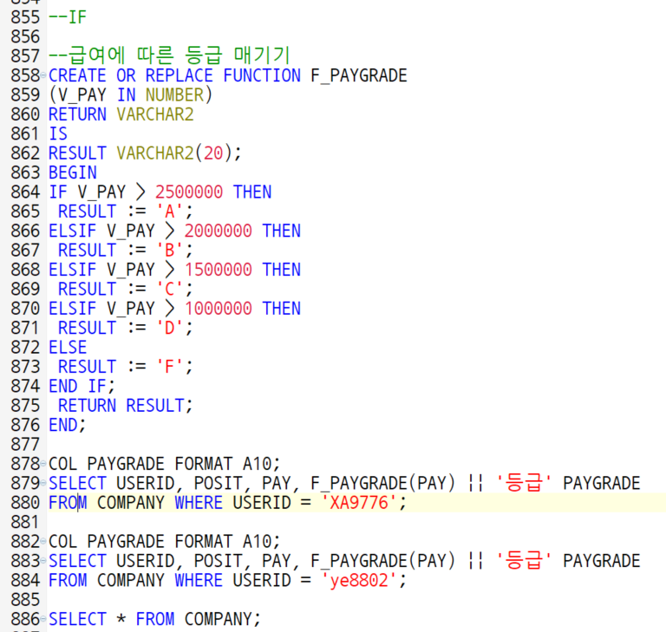Click the WHERE keyword on line 880
666x632 pixels.
[x=199, y=504]
